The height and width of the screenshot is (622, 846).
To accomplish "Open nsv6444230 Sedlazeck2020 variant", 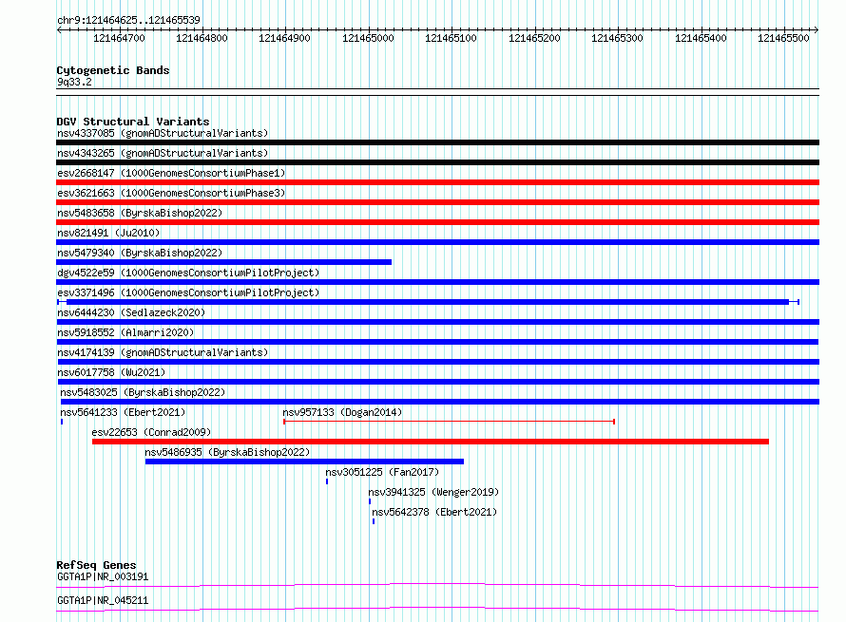I will [131, 312].
